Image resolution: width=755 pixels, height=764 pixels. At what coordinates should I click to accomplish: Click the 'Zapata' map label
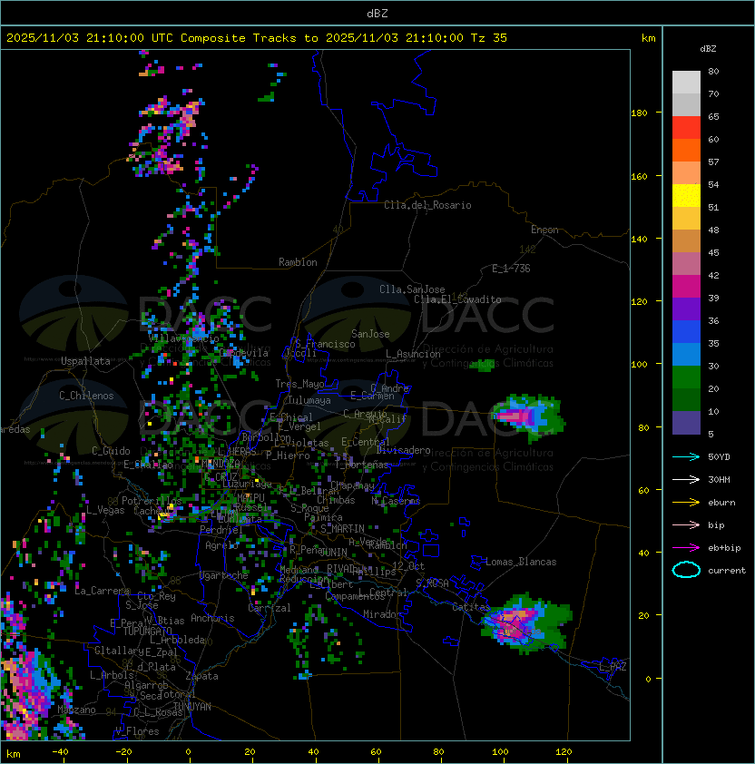click(x=201, y=676)
